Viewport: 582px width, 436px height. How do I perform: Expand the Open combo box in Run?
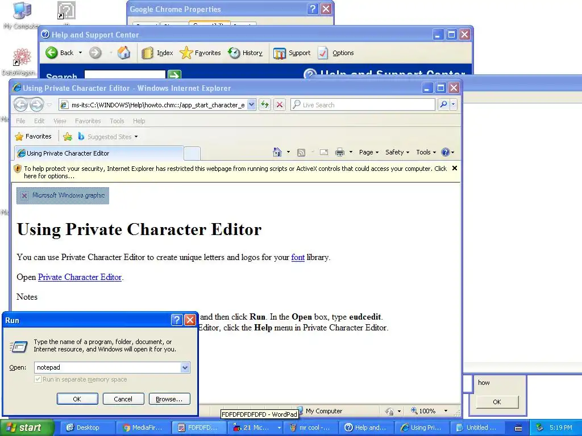(x=185, y=367)
